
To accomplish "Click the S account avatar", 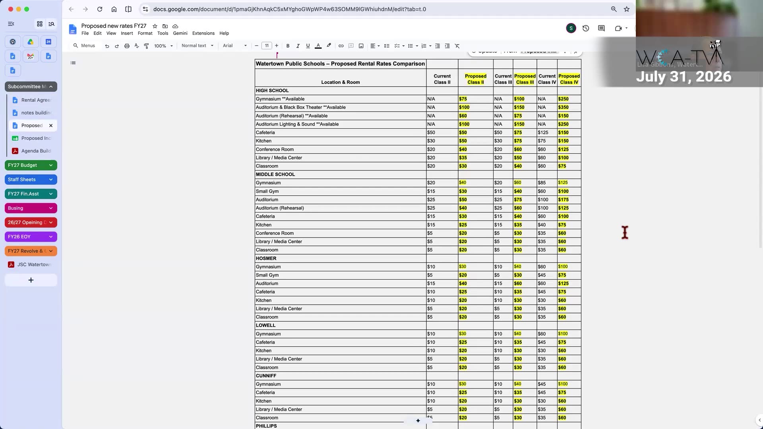I will [x=571, y=28].
